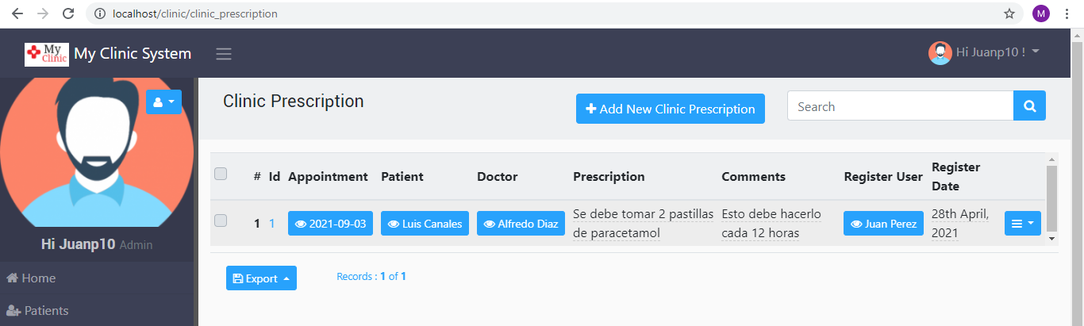
Task: Open the sidebar profile dropdown button
Action: [x=163, y=102]
